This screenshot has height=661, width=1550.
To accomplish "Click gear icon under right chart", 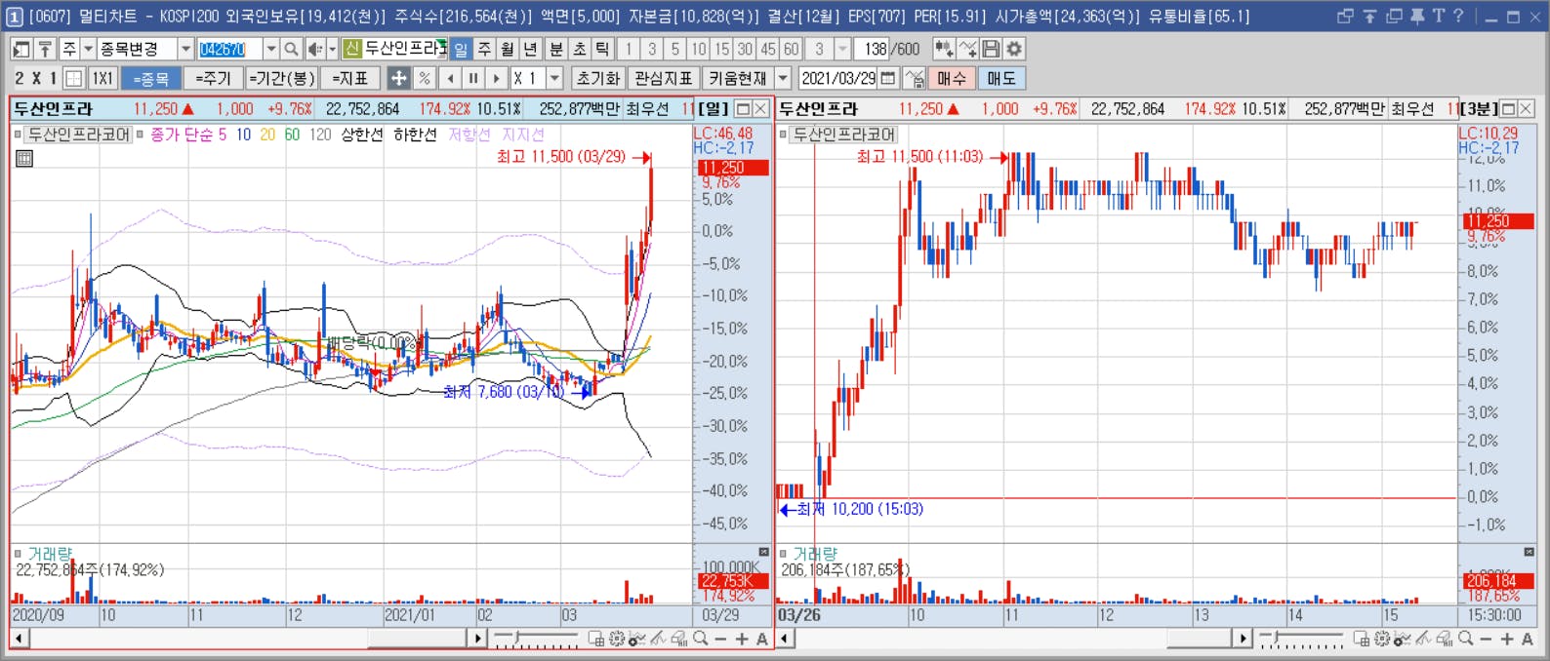I will [x=1382, y=639].
